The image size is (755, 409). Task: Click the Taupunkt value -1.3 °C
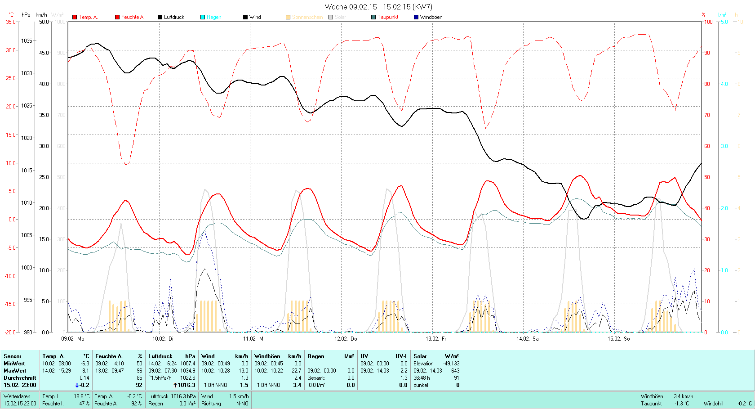click(x=681, y=404)
